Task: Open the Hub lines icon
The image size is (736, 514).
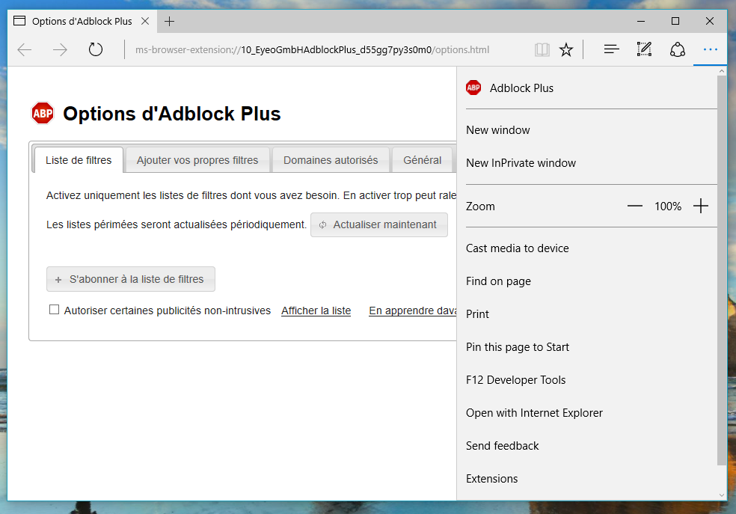Action: (611, 50)
